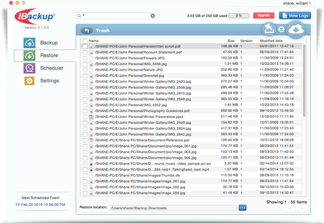324x223 pixels.
Task: Click the blue browse button for restore location
Action: pos(242,208)
